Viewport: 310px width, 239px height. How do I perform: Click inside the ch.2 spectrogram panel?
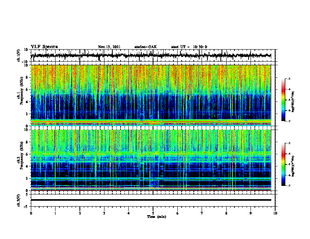click(x=151, y=160)
